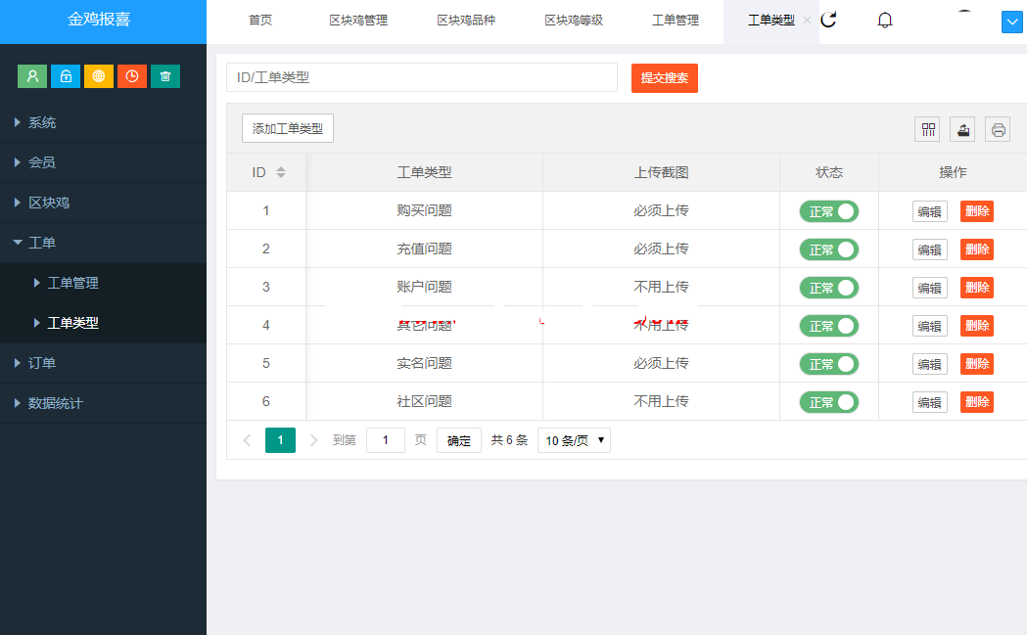Toggle the 充值问题 正常 switch

click(829, 249)
